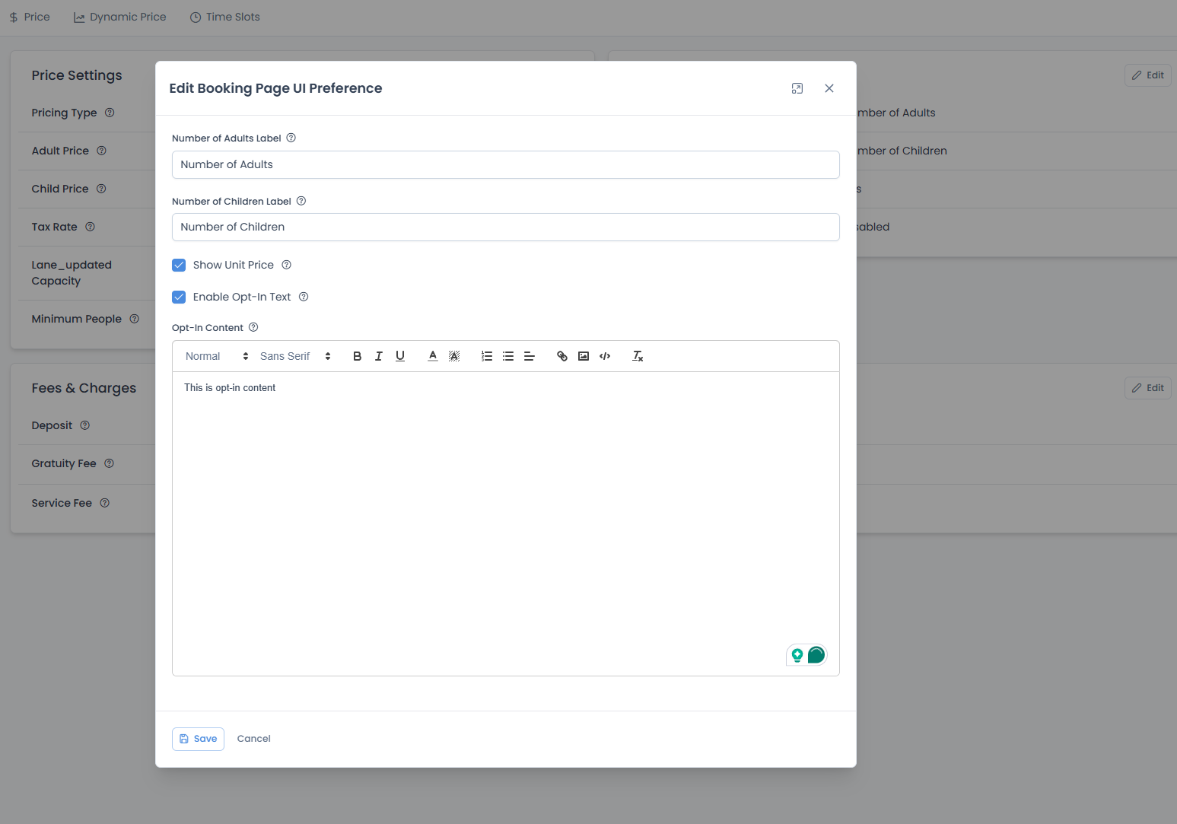
Task: Toggle italic formatting in the editor toolbar
Action: [x=378, y=356]
